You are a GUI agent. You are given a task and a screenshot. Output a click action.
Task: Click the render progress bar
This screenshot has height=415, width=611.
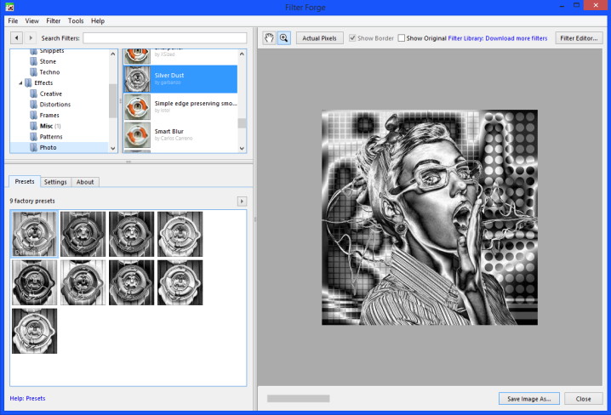(298, 398)
